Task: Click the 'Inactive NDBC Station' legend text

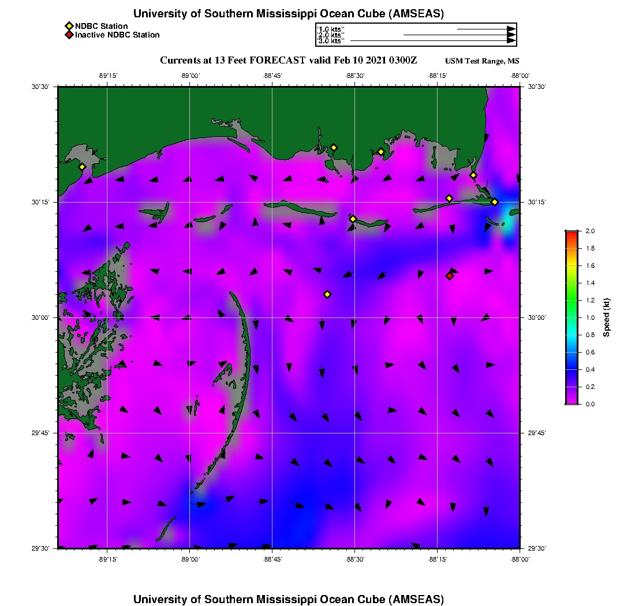Action: (117, 35)
